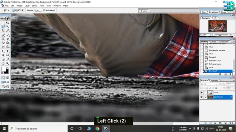Open the tool preset picker arrow
Screen dimensions: 236x132
coord(8,10)
